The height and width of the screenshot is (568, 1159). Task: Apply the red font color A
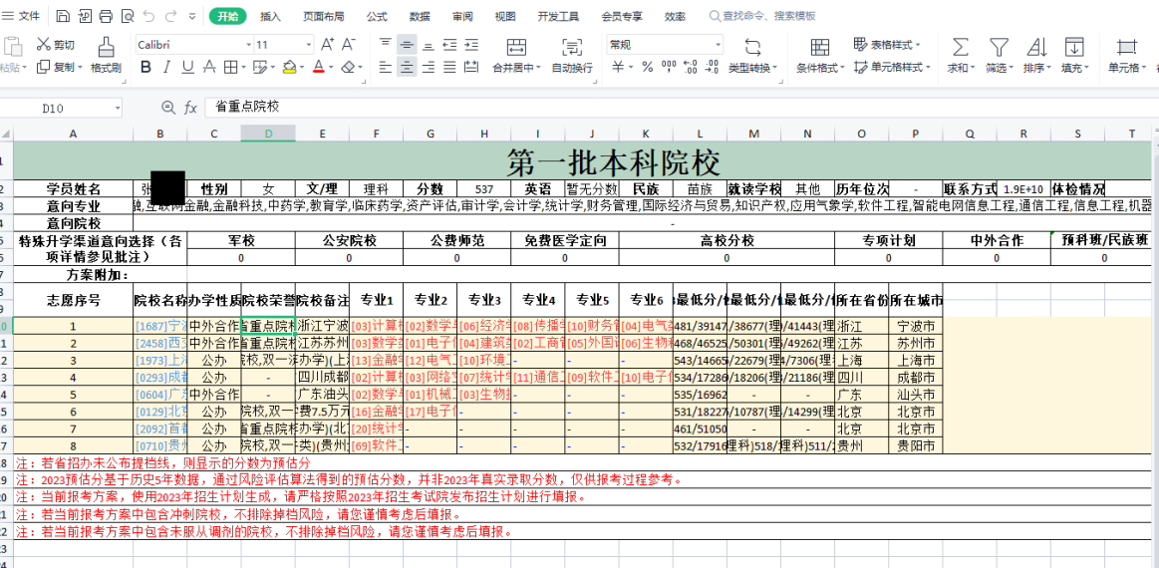[x=318, y=68]
